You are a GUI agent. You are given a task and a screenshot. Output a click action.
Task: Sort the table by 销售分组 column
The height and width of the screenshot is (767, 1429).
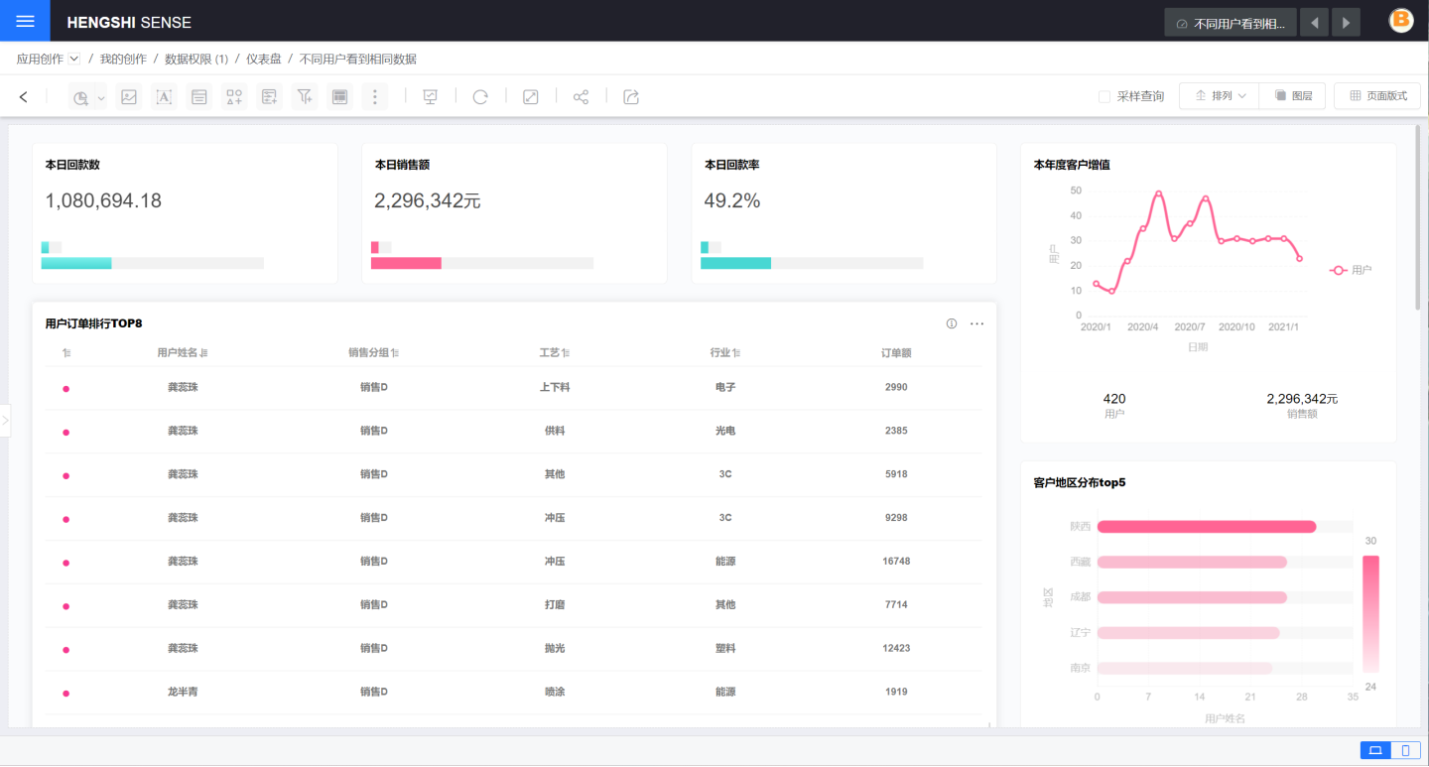coord(395,353)
